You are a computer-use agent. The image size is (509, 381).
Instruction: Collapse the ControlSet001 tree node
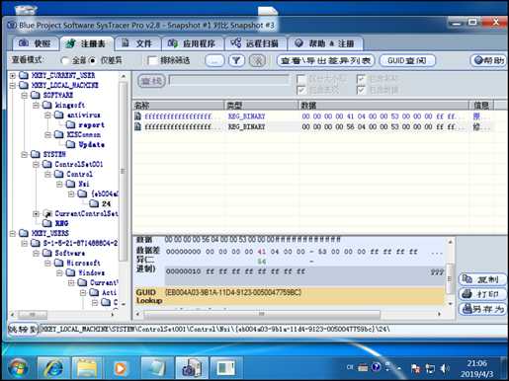click(37, 164)
